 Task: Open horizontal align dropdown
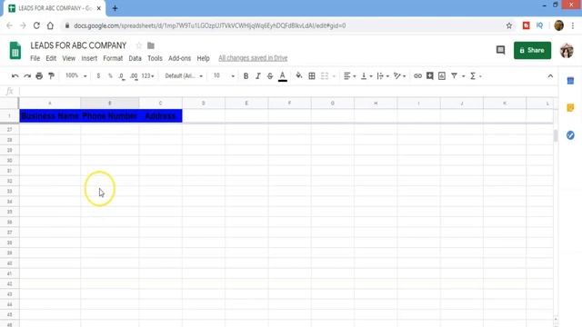pos(349,76)
